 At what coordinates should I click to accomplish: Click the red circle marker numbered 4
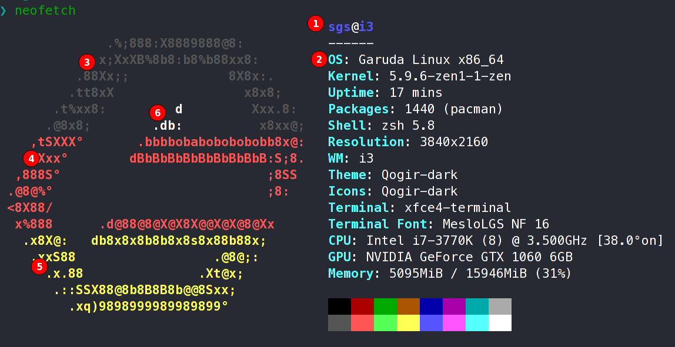(x=31, y=158)
